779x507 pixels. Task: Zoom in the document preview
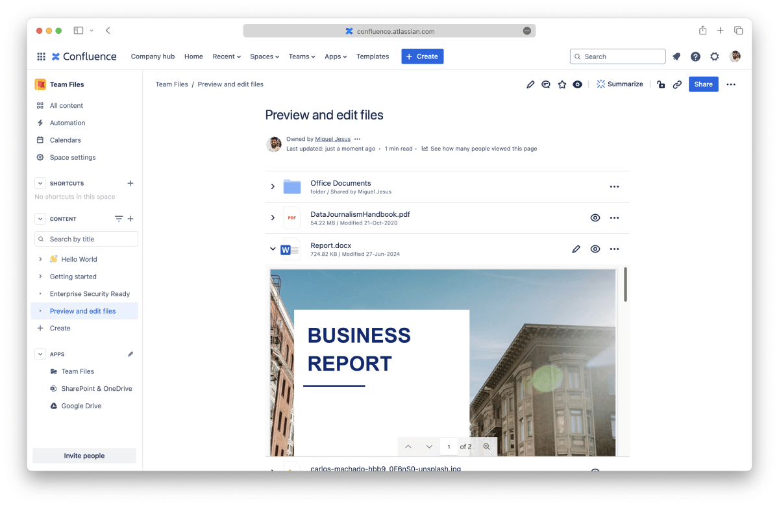(486, 447)
